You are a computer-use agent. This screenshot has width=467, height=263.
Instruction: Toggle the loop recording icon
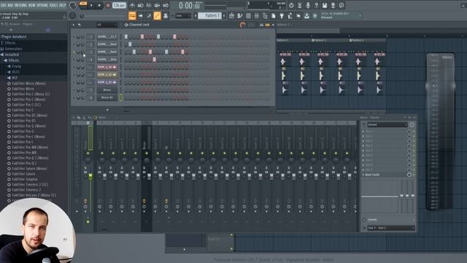(166, 5)
